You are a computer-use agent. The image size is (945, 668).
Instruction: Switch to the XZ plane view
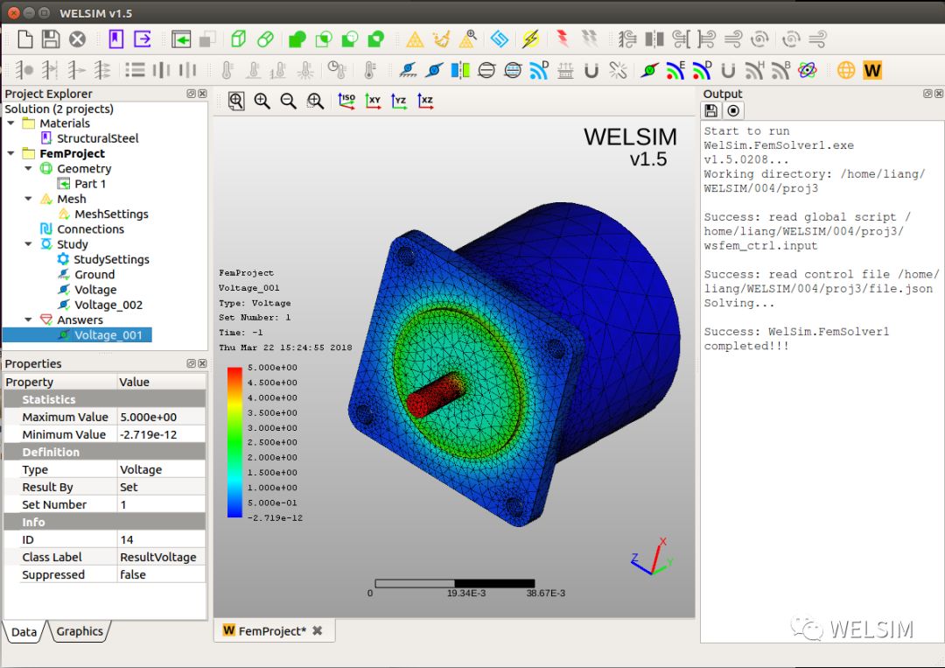point(425,101)
